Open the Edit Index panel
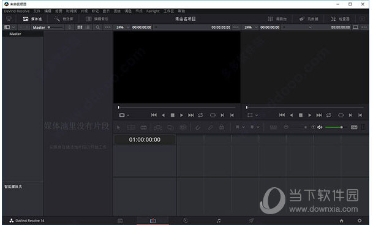373x227 pixels. point(97,19)
